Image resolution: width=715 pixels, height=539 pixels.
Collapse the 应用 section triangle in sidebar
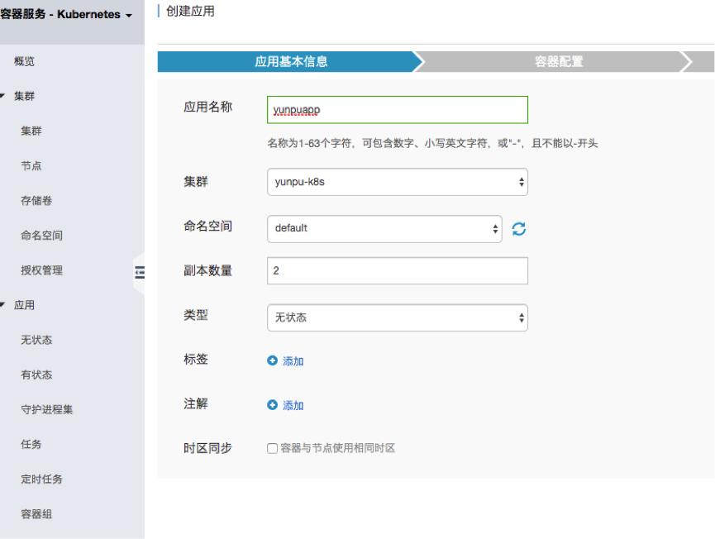coord(3,305)
